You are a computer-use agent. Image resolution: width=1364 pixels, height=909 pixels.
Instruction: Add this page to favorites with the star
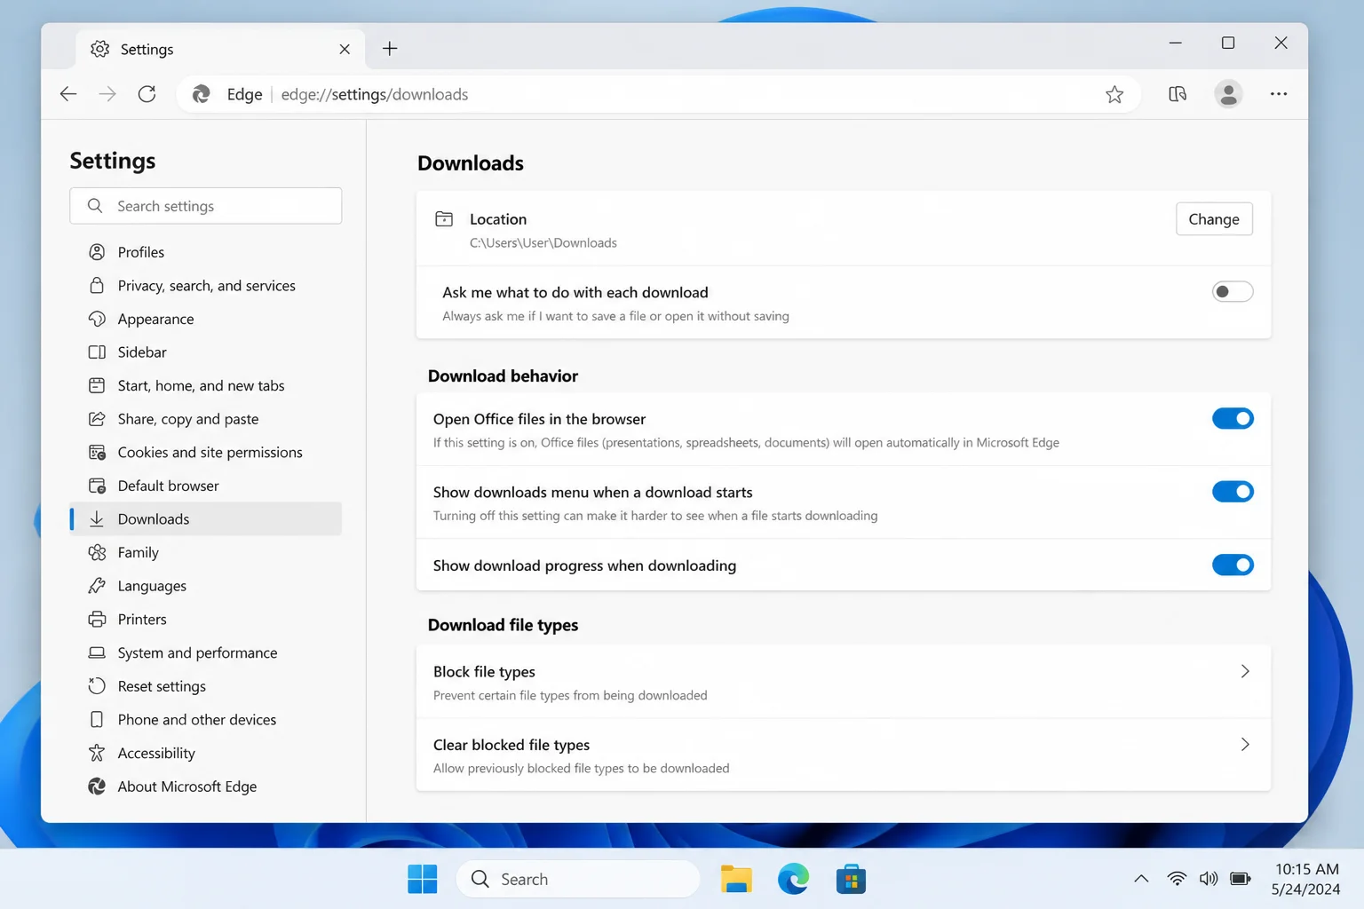click(x=1114, y=94)
